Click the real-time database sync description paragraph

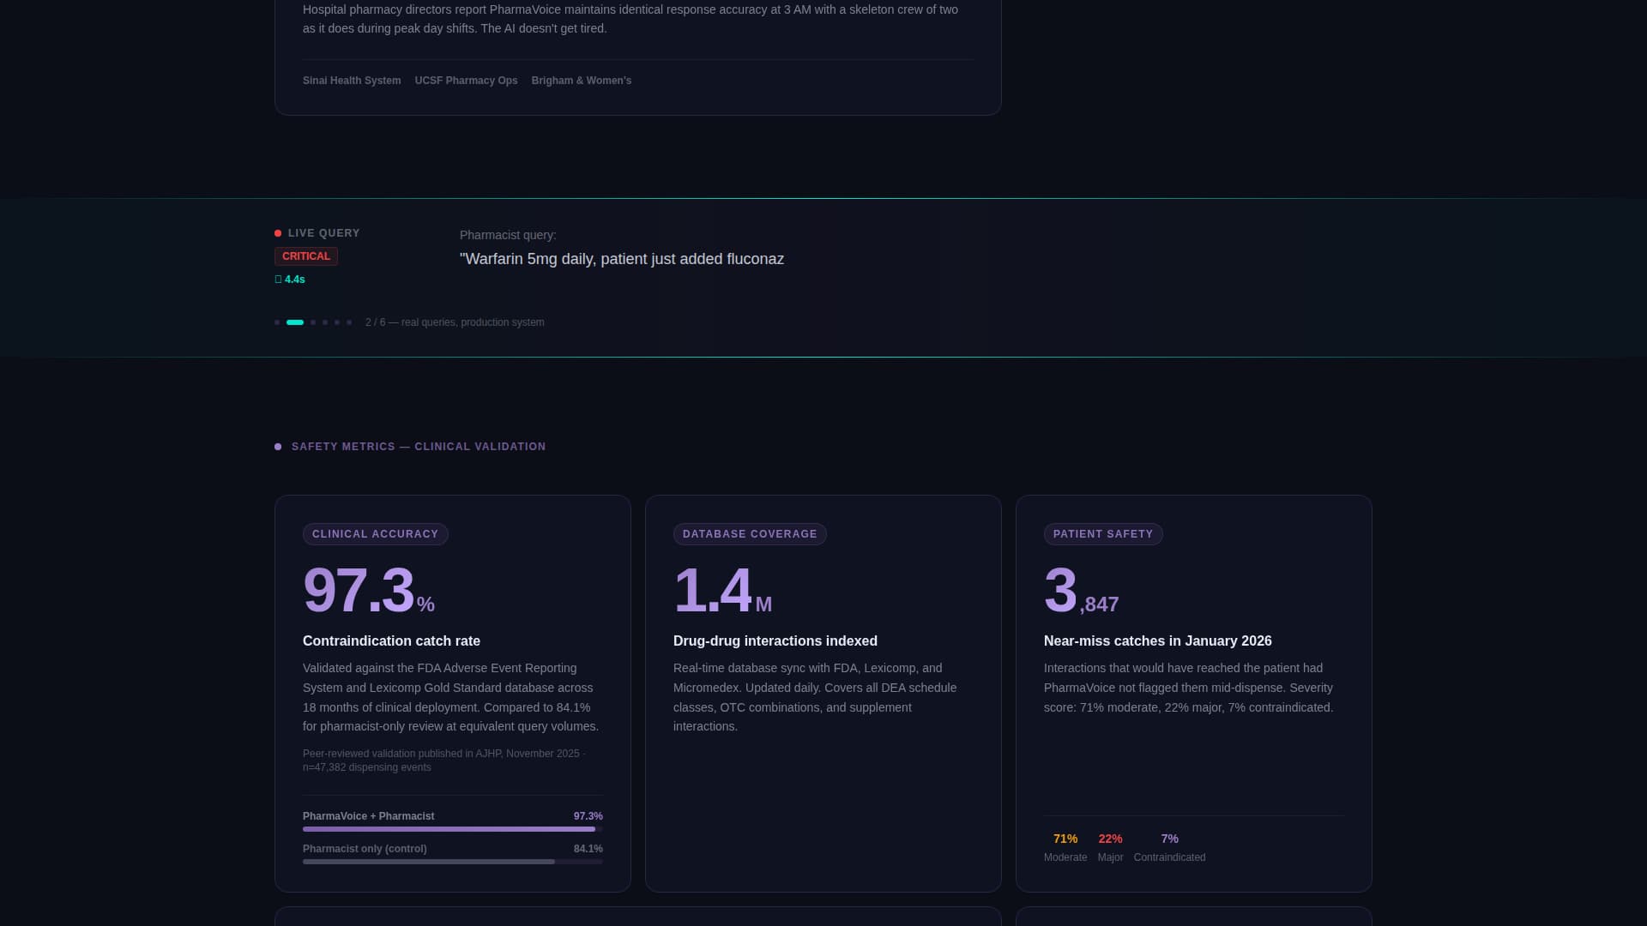click(x=815, y=697)
